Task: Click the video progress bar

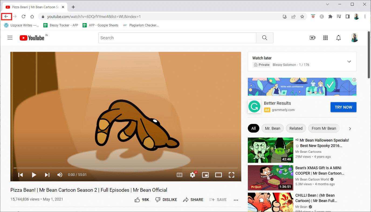Action: 126,168
